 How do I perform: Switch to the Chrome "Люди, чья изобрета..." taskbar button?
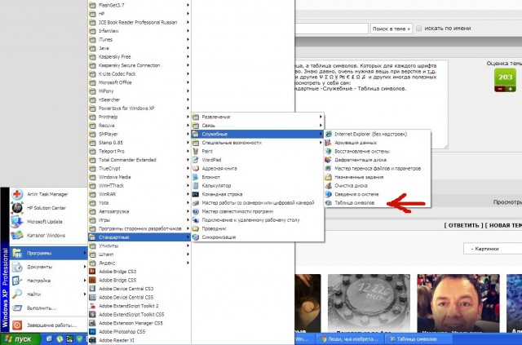click(x=350, y=339)
